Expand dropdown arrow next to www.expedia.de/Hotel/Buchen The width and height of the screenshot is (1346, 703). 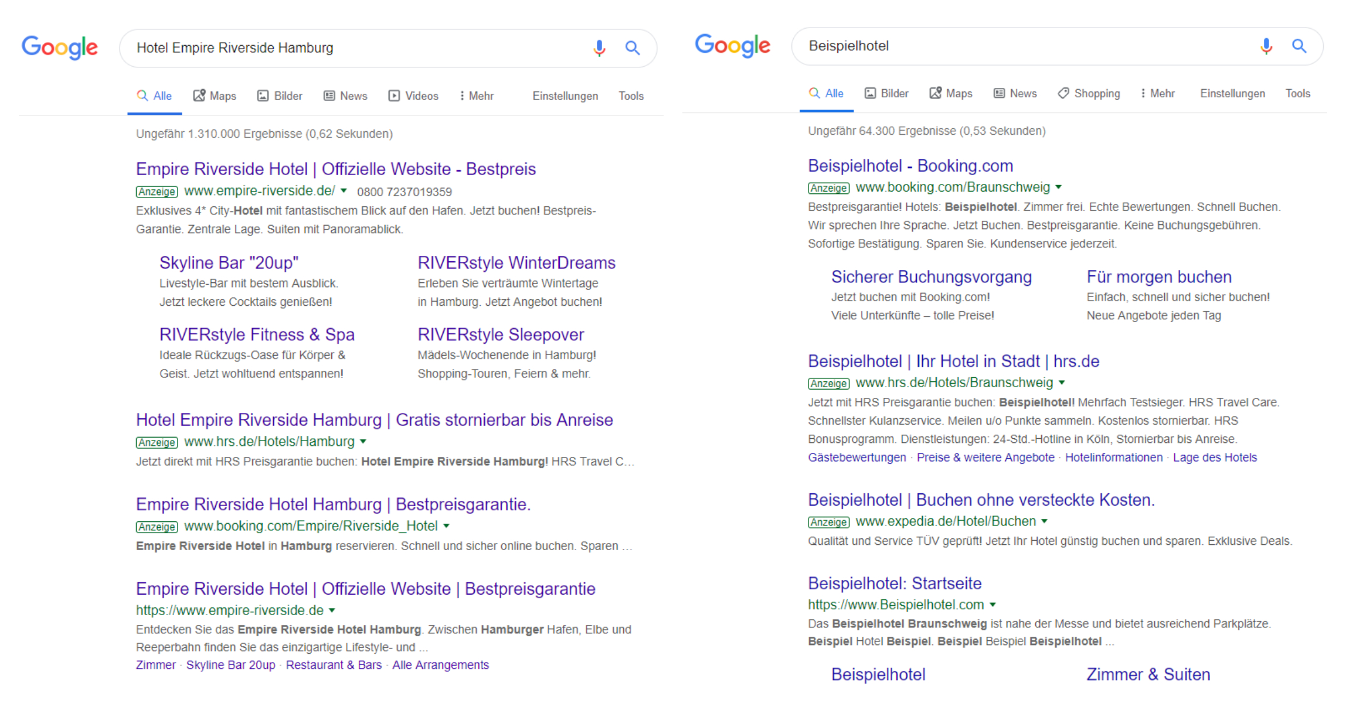1044,521
